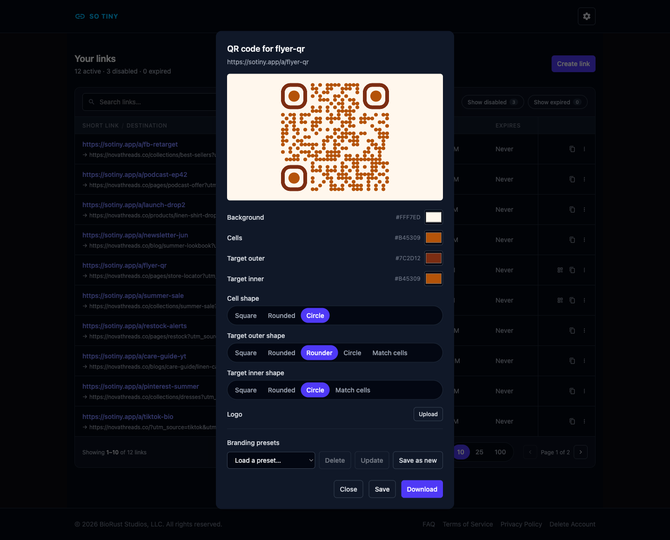Save the QR code settings

(x=382, y=489)
